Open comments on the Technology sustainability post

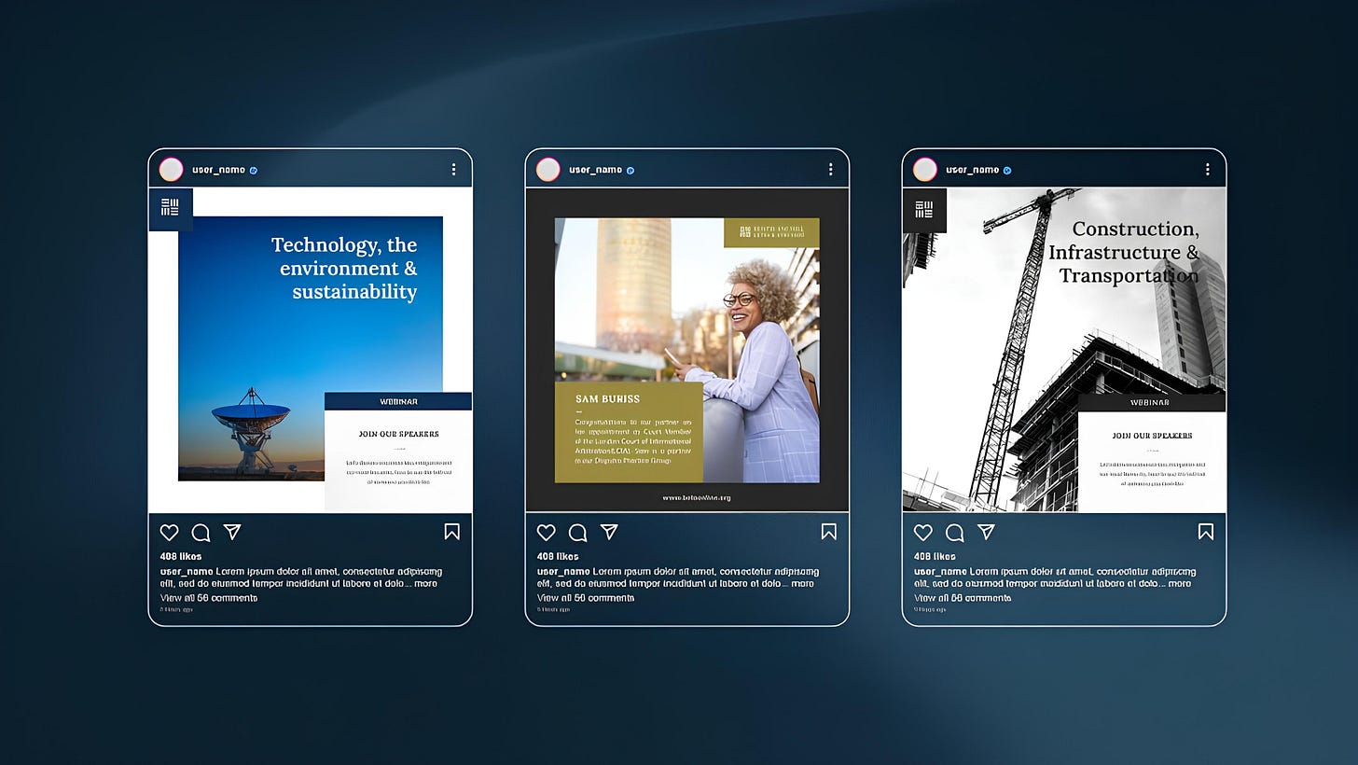click(201, 533)
